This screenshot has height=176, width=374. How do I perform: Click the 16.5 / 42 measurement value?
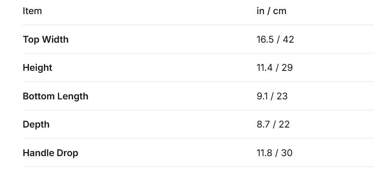275,39
